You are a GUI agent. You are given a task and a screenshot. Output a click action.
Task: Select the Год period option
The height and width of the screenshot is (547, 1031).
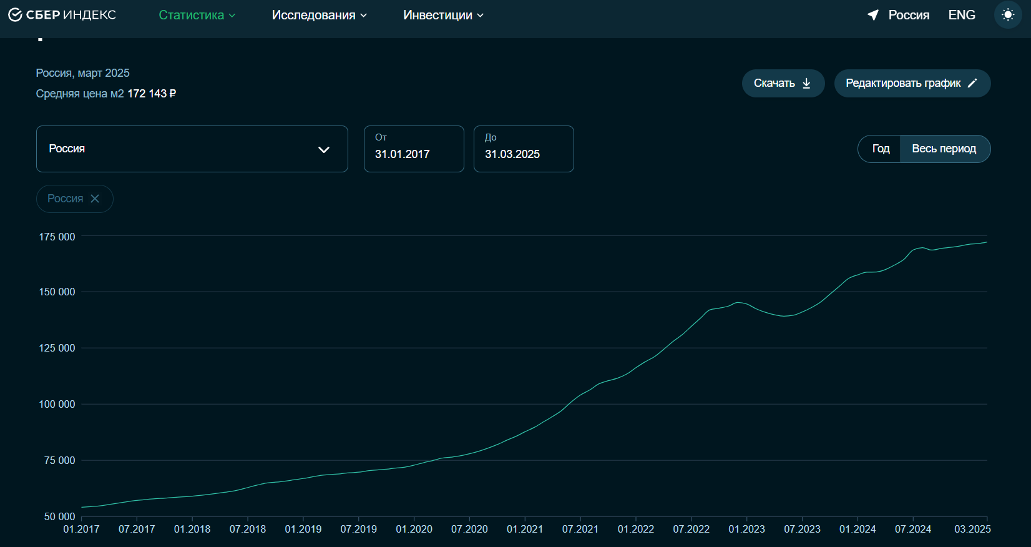[x=880, y=149]
